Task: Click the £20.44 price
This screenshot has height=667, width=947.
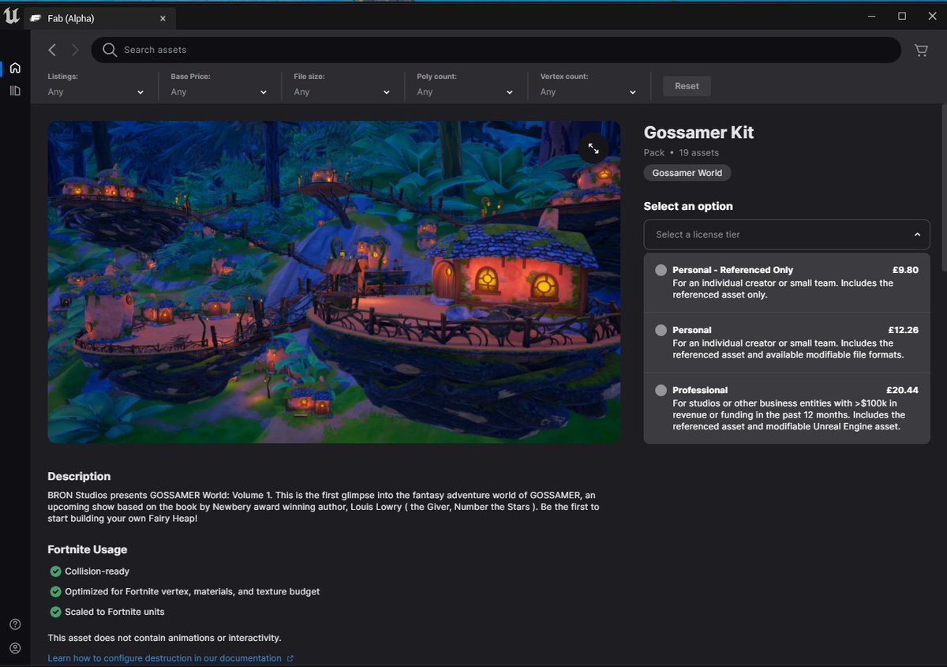Action: 902,390
